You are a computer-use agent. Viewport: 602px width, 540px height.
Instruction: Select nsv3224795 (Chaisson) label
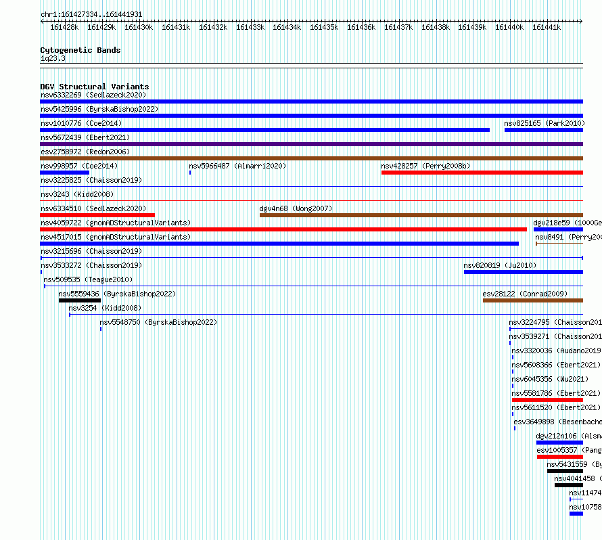tap(555, 322)
